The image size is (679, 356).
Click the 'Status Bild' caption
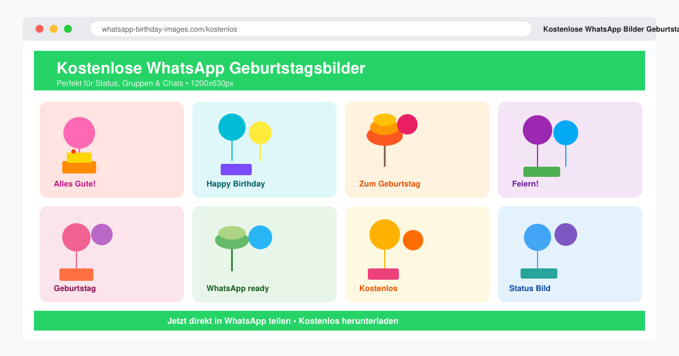(x=530, y=288)
